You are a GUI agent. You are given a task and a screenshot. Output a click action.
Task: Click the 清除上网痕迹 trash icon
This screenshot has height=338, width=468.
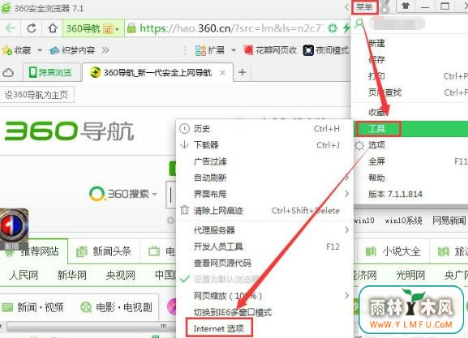click(x=184, y=210)
